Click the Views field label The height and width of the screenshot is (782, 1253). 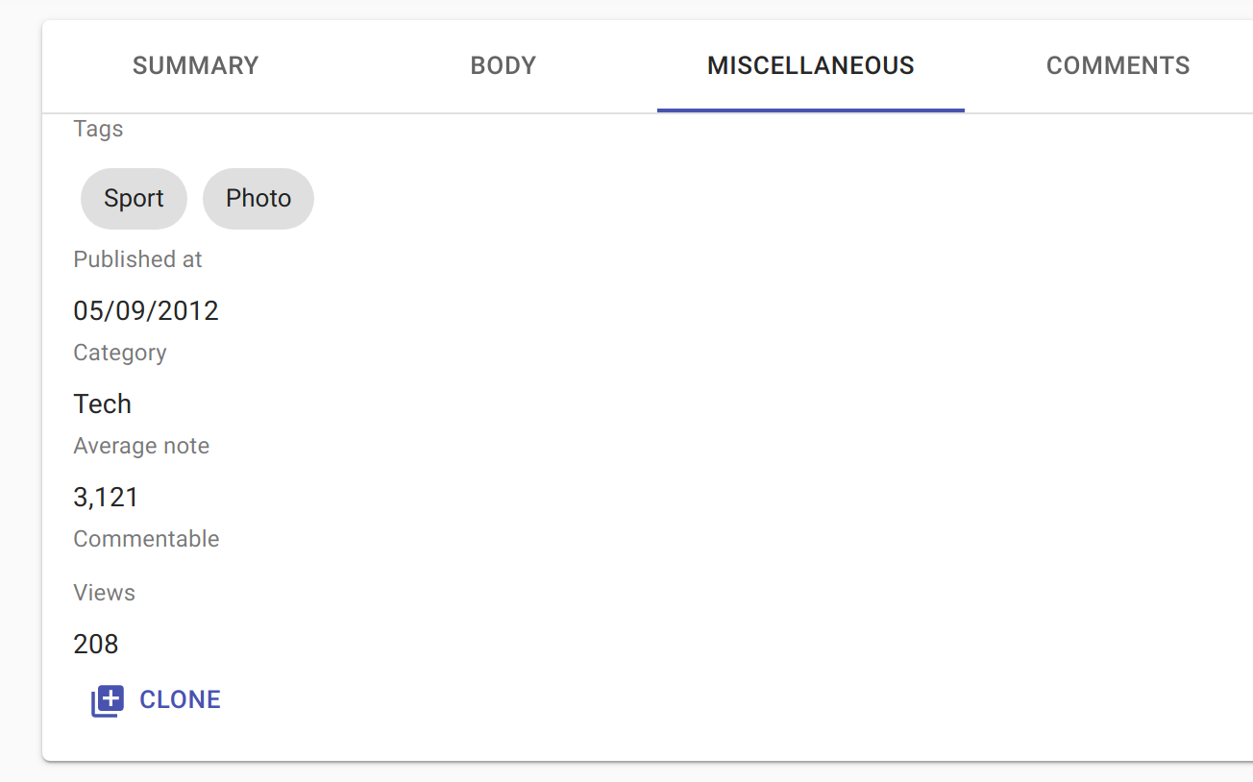point(104,592)
